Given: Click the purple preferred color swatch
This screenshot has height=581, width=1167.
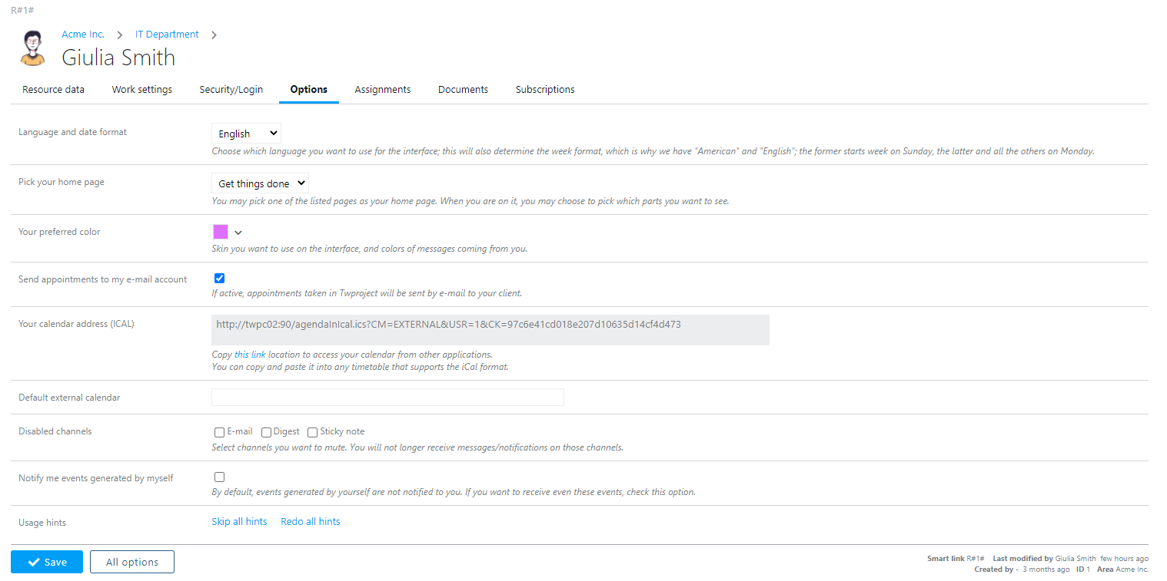Looking at the screenshot, I should (x=221, y=232).
